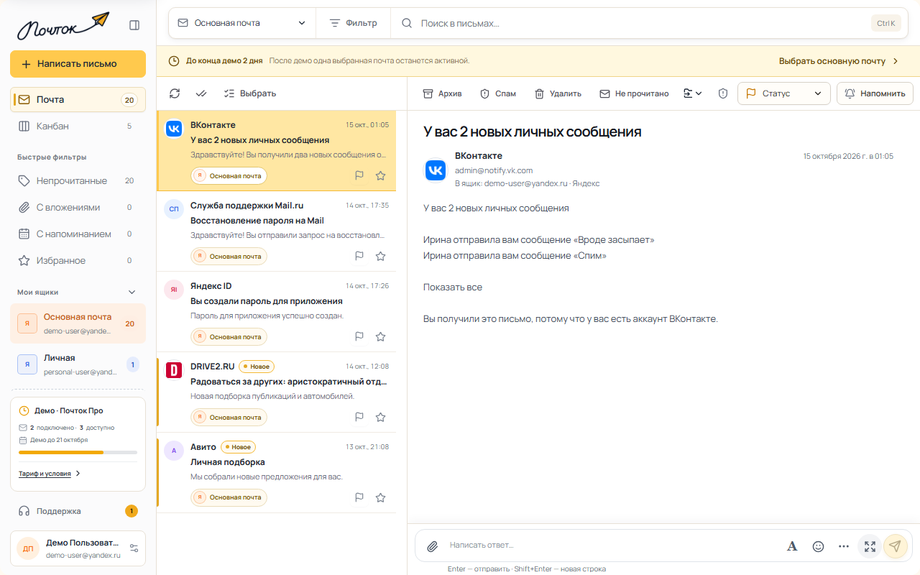The height and width of the screenshot is (575, 920).
Task: Open text formatting in reply box
Action: pos(792,546)
